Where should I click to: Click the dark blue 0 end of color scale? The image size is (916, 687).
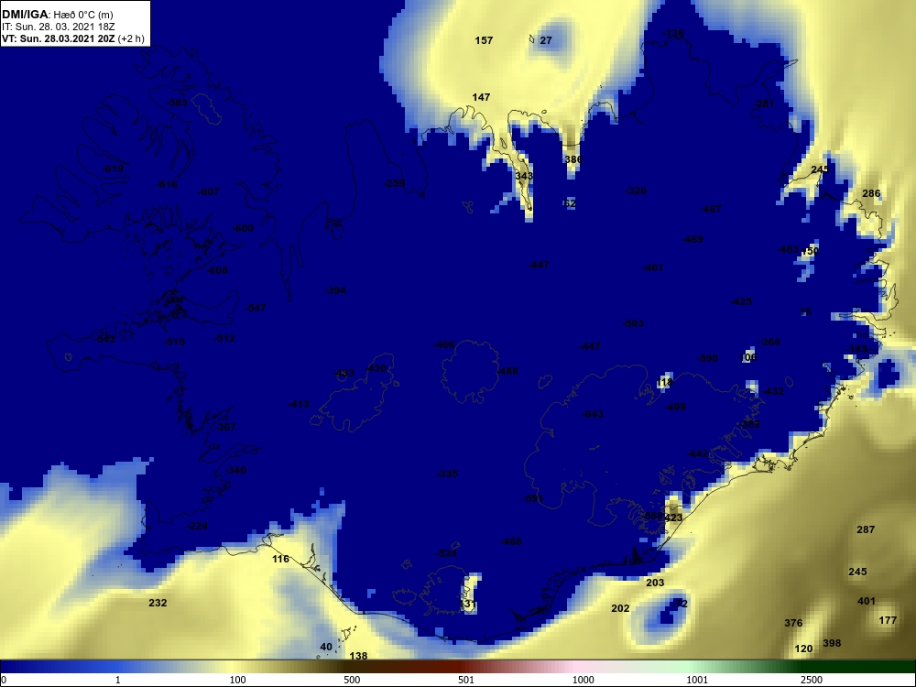(5, 667)
